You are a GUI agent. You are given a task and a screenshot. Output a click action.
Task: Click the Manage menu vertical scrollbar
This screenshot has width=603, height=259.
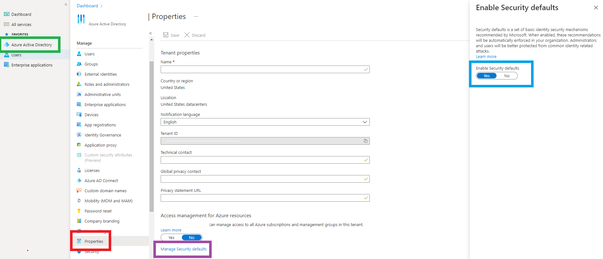point(151,136)
